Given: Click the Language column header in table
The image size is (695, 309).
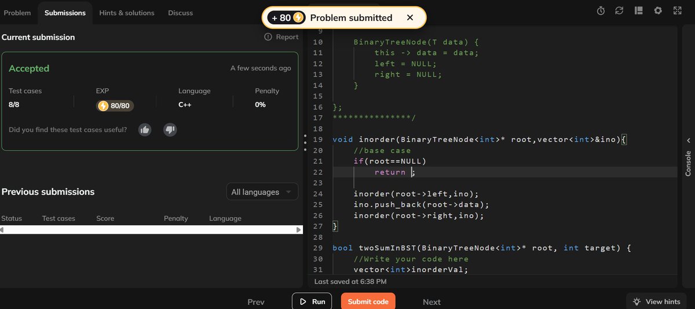Looking at the screenshot, I should point(225,218).
